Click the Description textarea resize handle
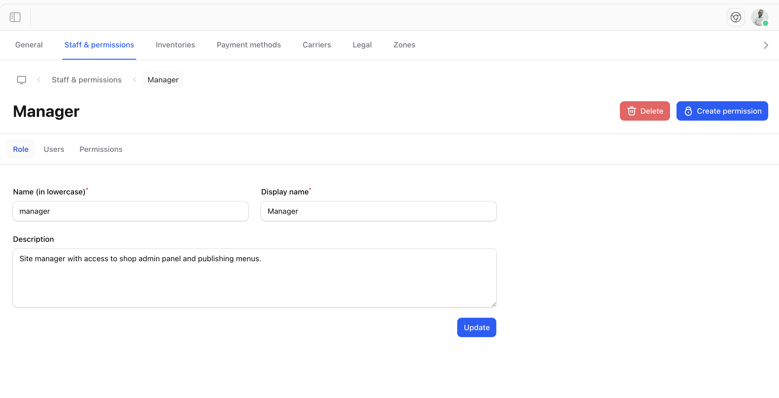Image resolution: width=779 pixels, height=398 pixels. point(494,304)
